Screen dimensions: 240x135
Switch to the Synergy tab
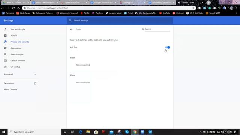click(132, 3)
